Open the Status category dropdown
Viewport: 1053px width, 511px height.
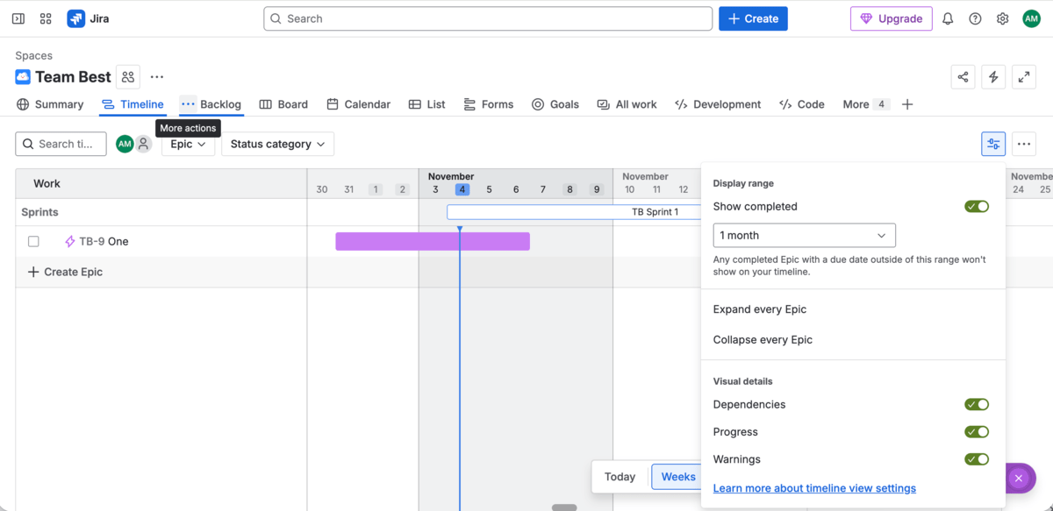coord(277,144)
